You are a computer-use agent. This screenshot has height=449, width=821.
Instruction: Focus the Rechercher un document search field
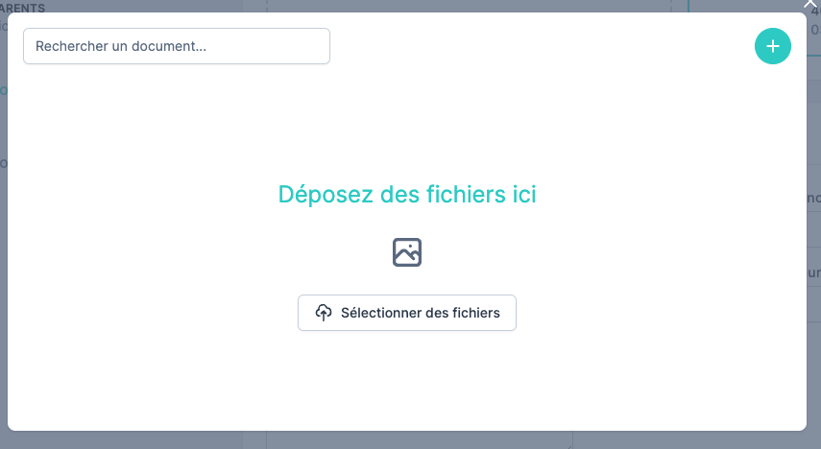[x=177, y=46]
